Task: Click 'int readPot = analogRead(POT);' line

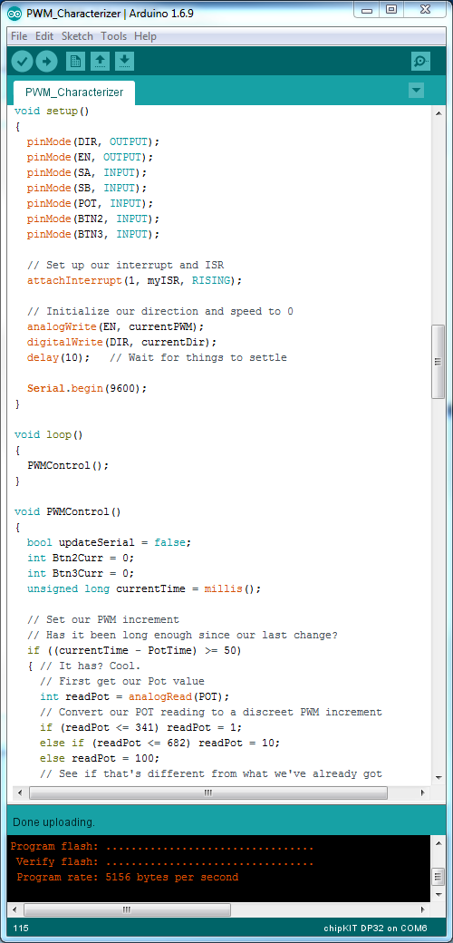Action: point(135,697)
